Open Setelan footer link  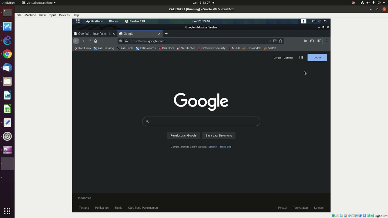pos(319,208)
